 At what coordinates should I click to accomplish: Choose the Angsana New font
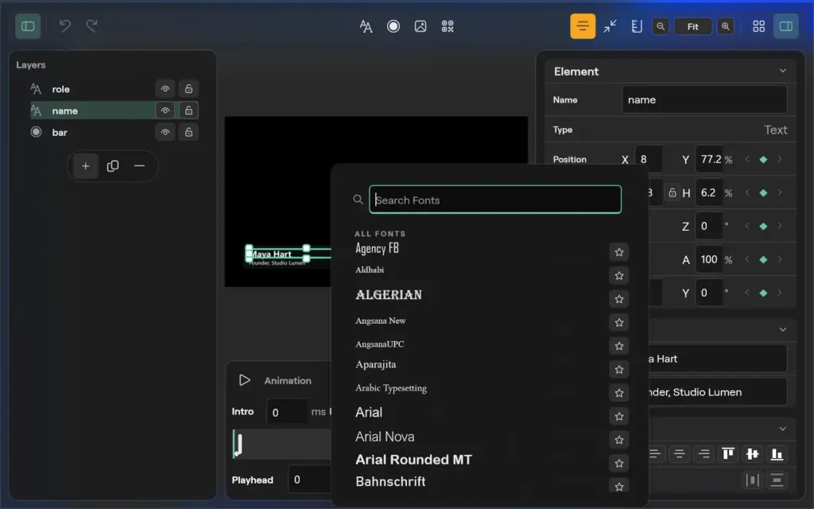pos(381,321)
